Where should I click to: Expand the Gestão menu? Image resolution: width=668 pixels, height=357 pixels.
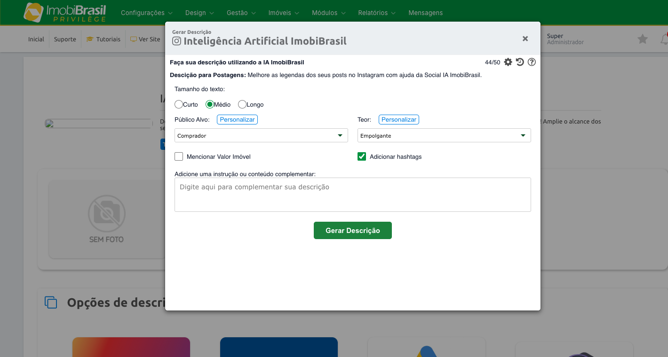click(x=241, y=13)
